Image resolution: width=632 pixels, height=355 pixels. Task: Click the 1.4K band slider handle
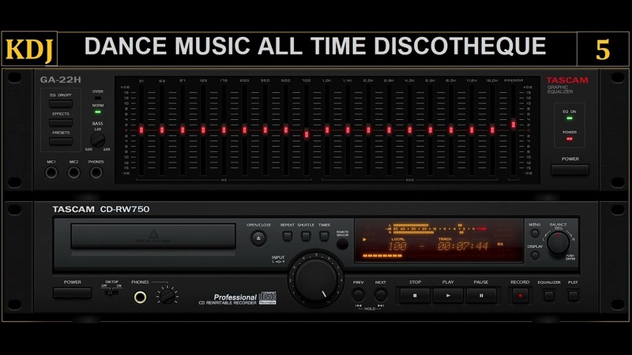pyautogui.click(x=348, y=130)
